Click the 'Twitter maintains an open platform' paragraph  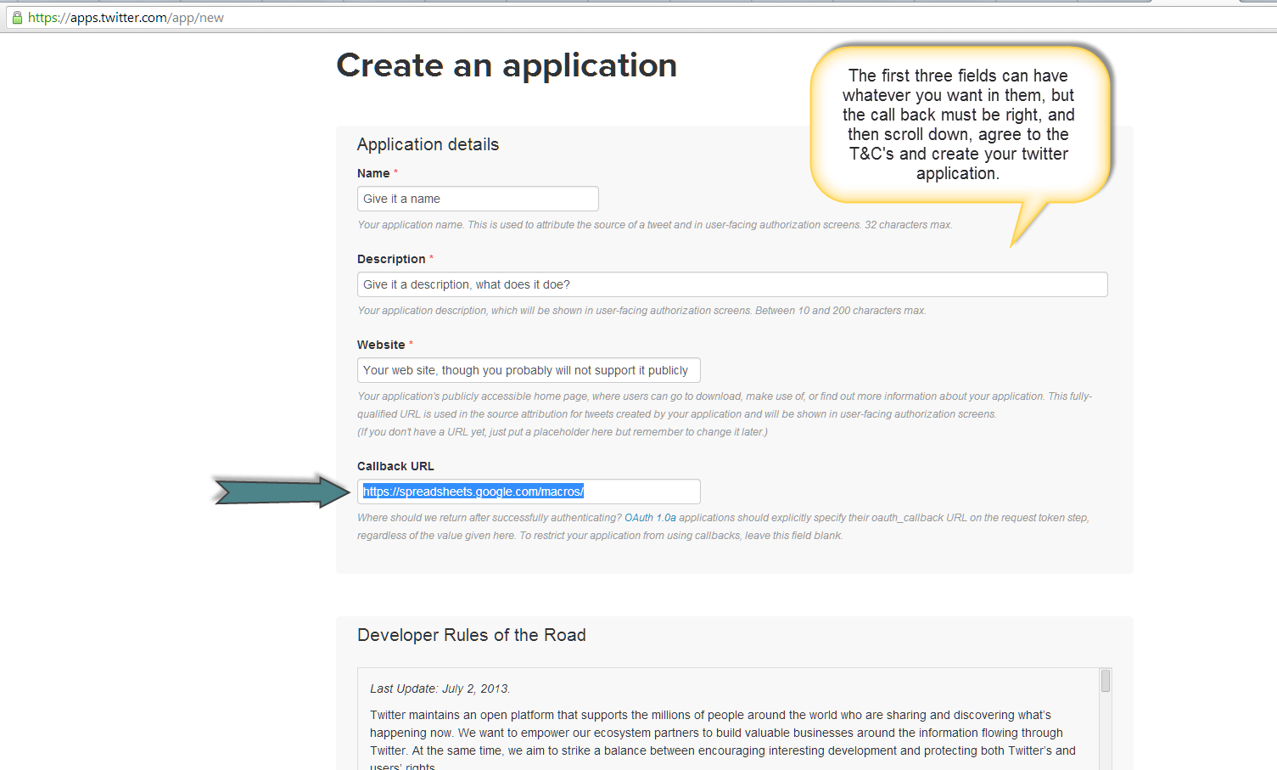(723, 741)
